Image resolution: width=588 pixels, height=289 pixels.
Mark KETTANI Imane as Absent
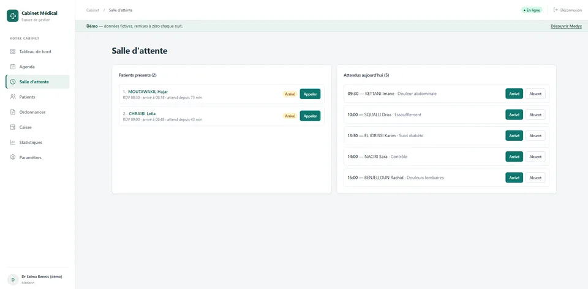[535, 94]
